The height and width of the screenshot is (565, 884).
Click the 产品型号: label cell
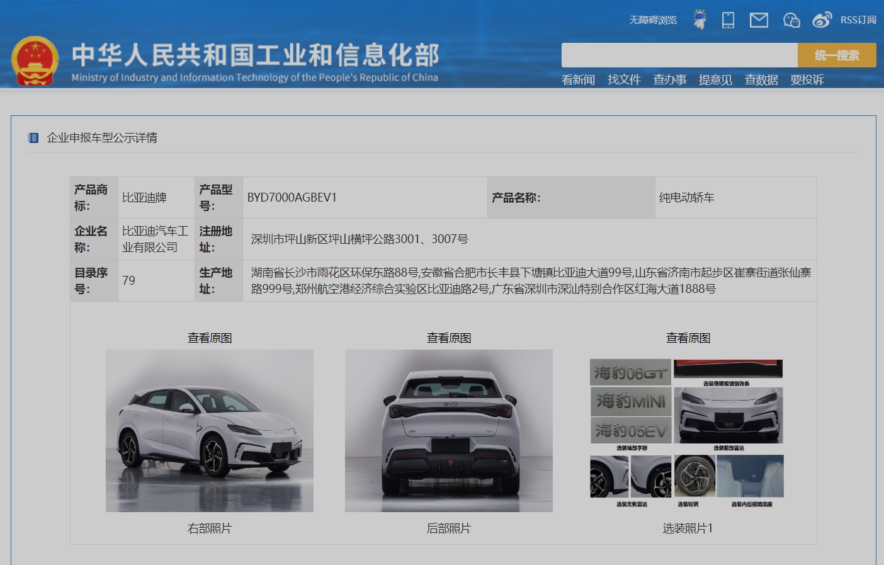click(219, 198)
